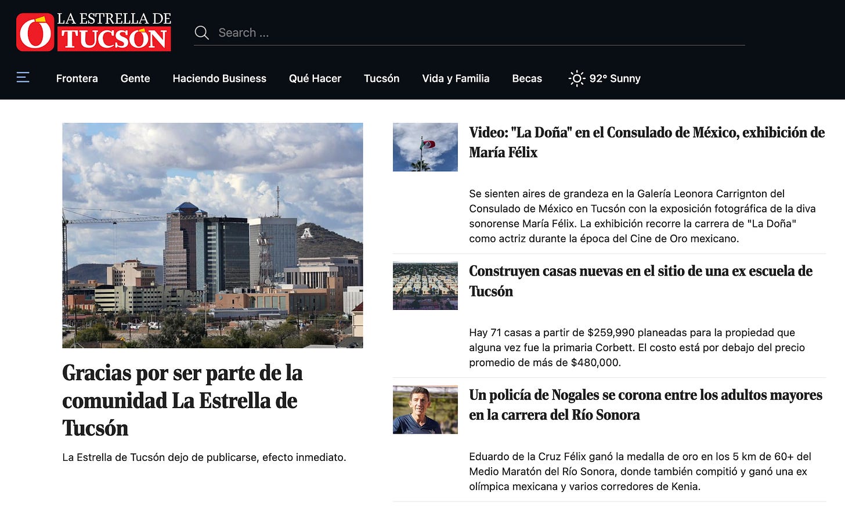Open the Becas section

click(x=527, y=78)
